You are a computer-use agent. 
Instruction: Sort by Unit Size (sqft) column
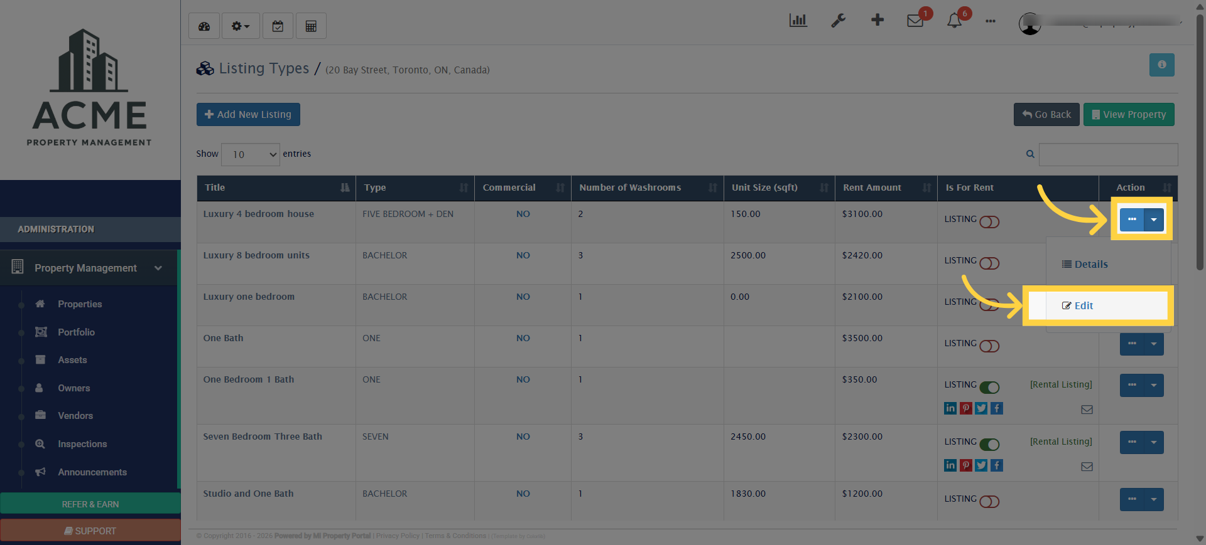pyautogui.click(x=780, y=188)
